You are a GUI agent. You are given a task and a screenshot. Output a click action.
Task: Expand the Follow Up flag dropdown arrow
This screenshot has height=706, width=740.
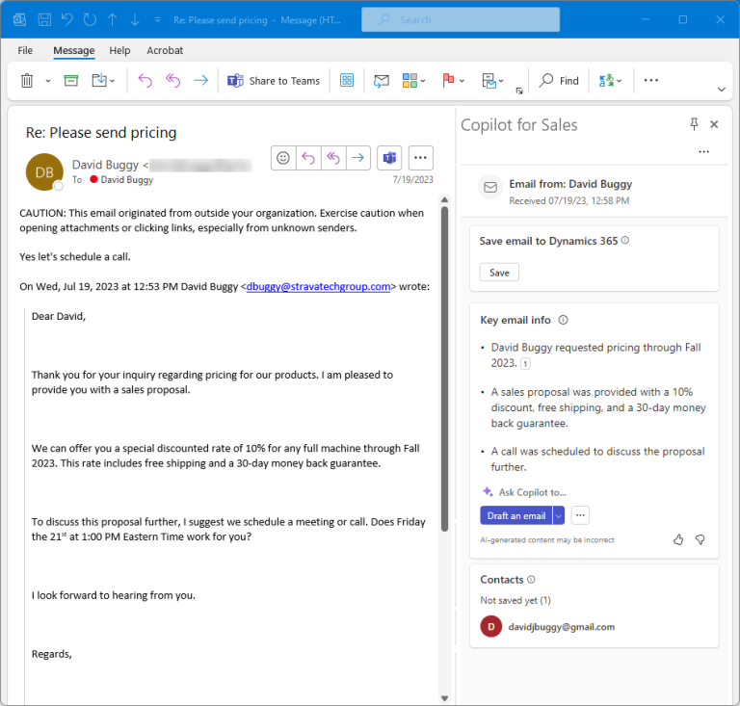(462, 81)
